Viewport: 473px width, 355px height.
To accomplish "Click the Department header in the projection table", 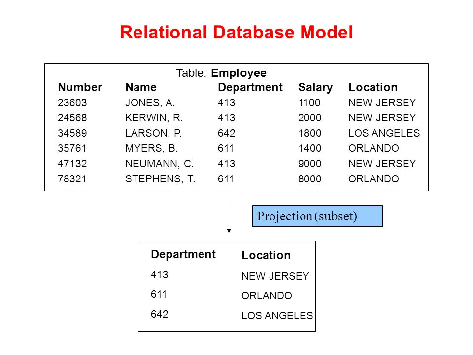I will pyautogui.click(x=183, y=255).
